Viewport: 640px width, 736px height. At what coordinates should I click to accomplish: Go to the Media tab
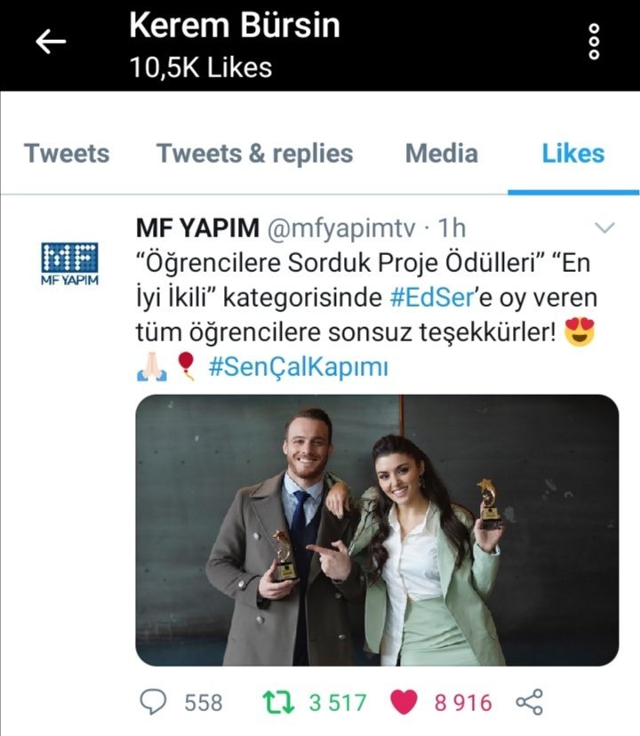click(x=442, y=154)
